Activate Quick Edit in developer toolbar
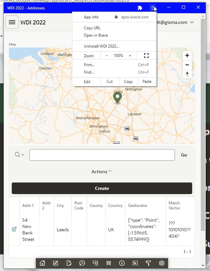This screenshot has height=271, width=210. coord(135,263)
